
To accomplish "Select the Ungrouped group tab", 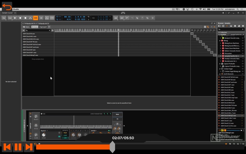I will pyautogui.click(x=43, y=27).
